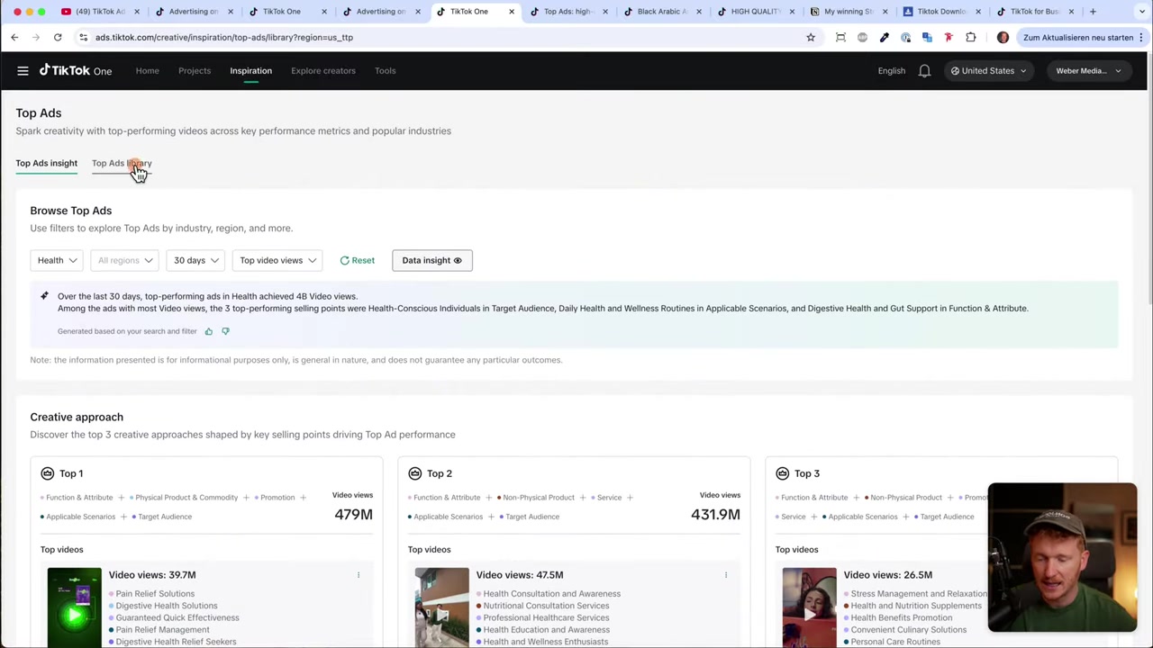Click the 479M video views value
This screenshot has height=648, width=1153.
[353, 514]
